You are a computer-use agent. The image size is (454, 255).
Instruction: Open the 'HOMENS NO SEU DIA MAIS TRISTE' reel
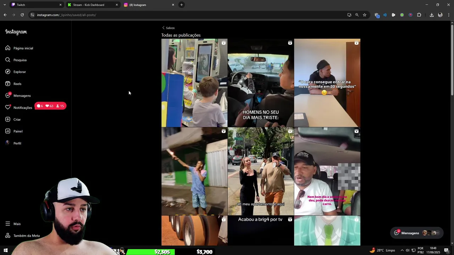[261, 83]
